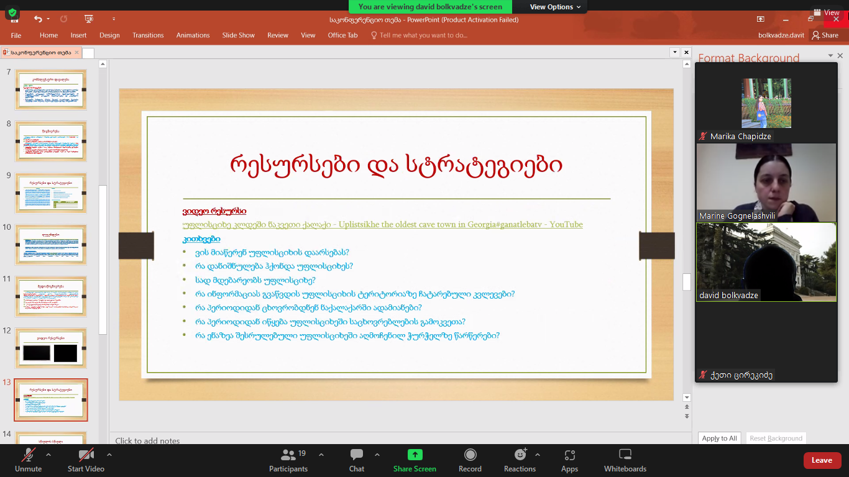Click the green Share Screen icon
Screen dimensions: 849x477
click(415, 455)
